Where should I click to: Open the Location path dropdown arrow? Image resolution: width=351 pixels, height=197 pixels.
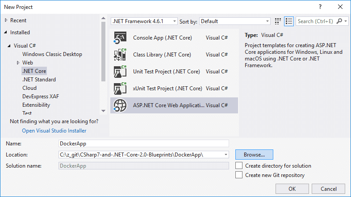(x=226, y=155)
